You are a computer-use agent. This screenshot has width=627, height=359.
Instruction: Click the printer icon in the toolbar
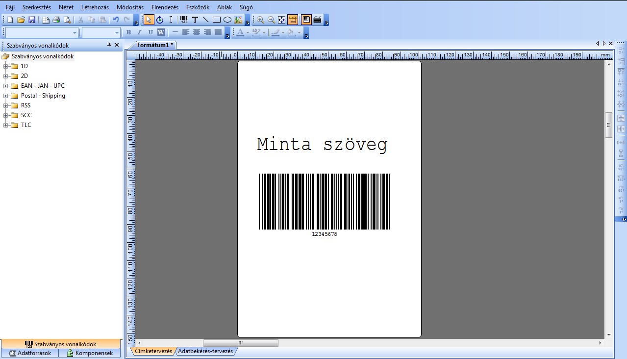coord(56,20)
